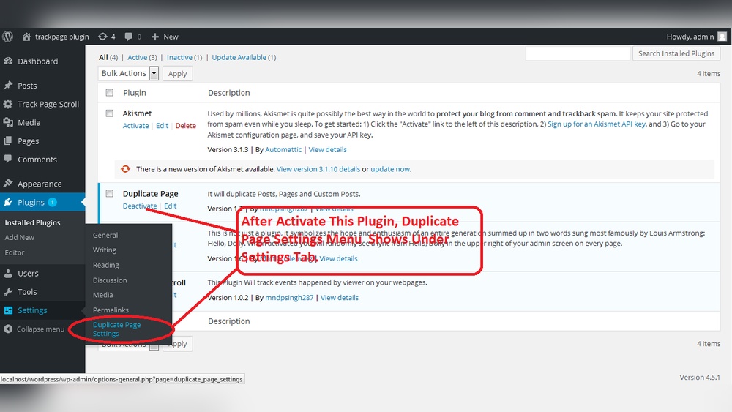Click the Comments icon in sidebar
The height and width of the screenshot is (412, 732).
pyautogui.click(x=8, y=159)
